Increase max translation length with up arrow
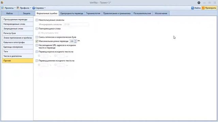This screenshot has height=122, width=218. [x=76, y=40]
